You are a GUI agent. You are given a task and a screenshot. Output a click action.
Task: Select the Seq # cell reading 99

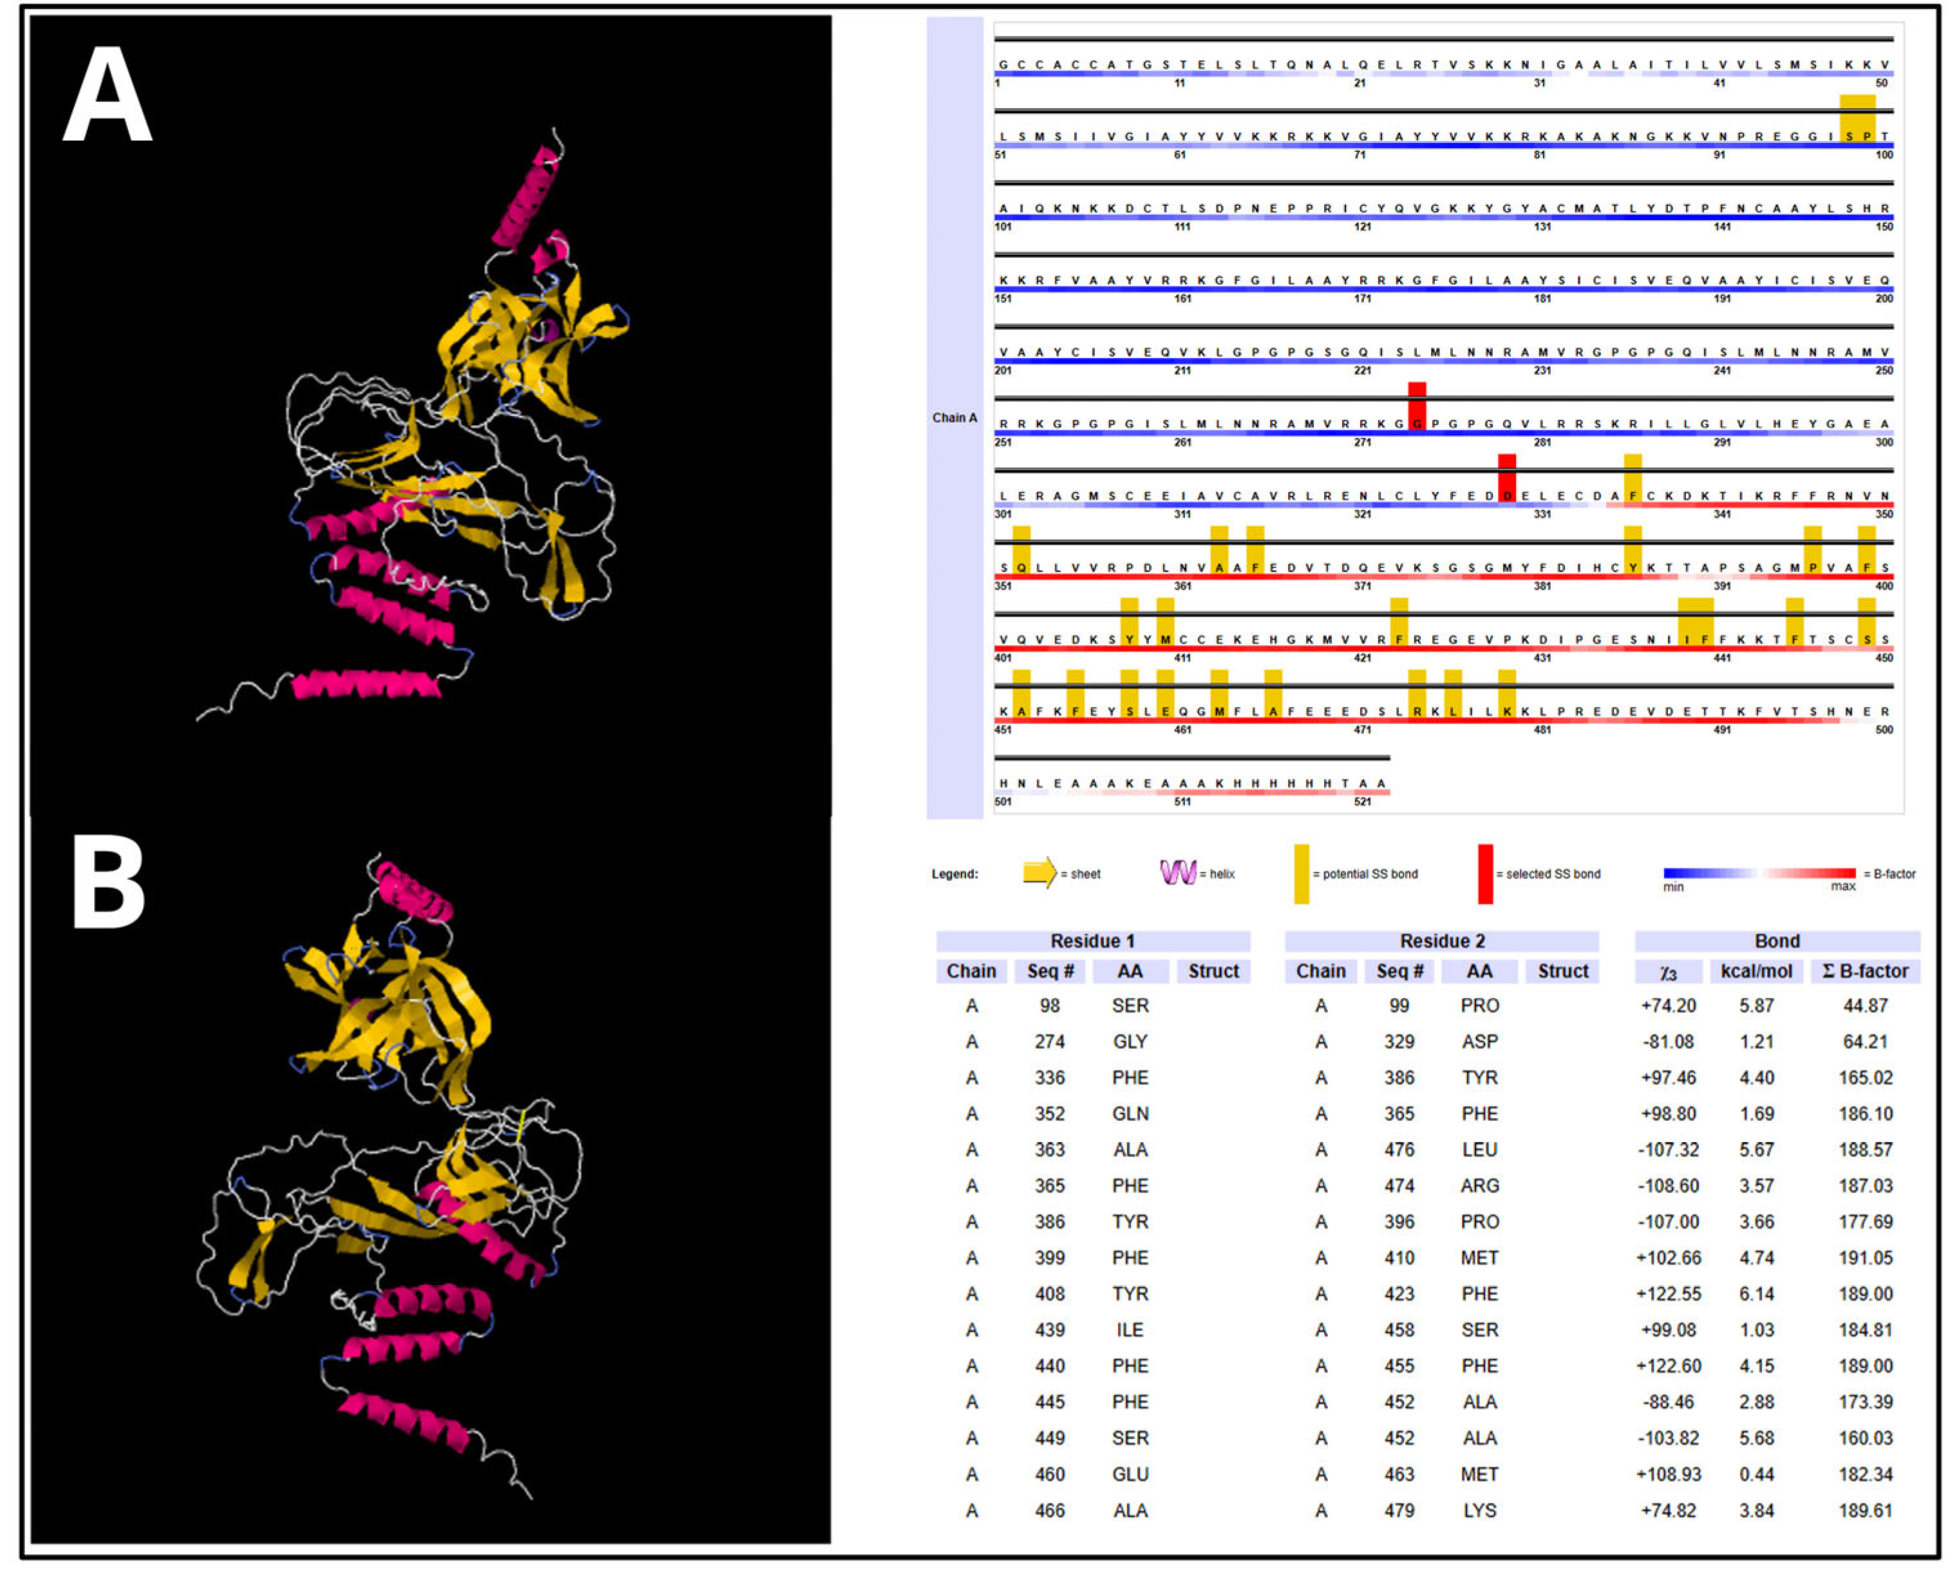point(1399,1005)
